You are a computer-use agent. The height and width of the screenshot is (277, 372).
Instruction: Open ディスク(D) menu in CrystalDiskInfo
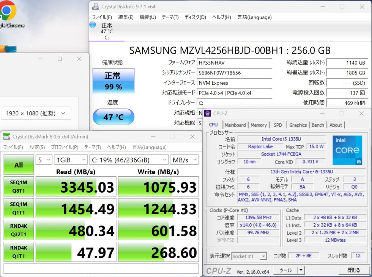195,17
